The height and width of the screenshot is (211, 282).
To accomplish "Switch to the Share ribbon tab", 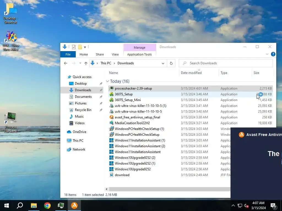I will coord(100,54).
